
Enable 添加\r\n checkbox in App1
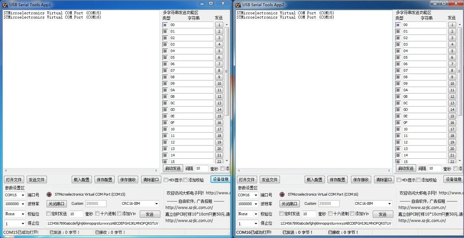pos(119,214)
